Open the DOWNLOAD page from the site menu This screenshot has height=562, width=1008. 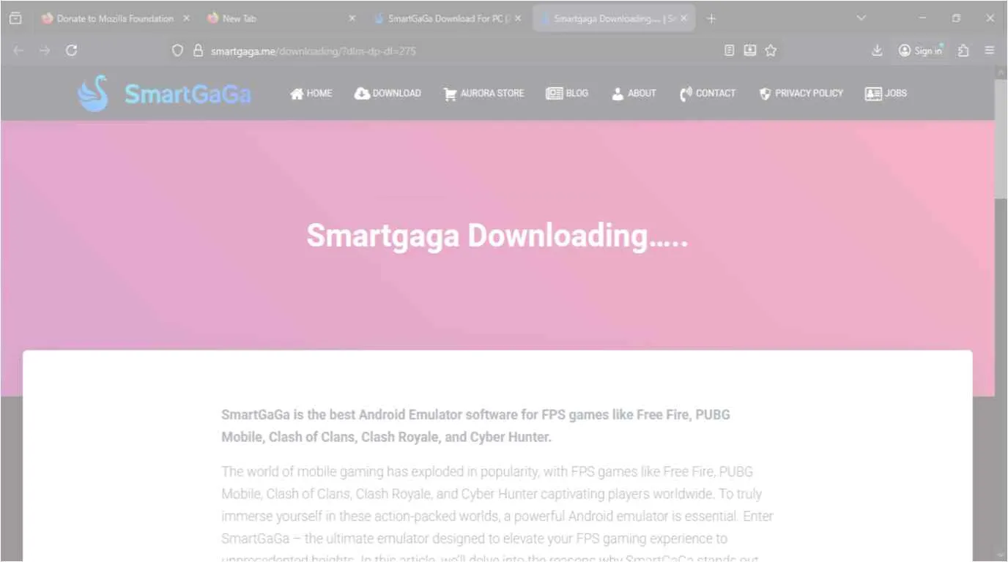pos(388,94)
